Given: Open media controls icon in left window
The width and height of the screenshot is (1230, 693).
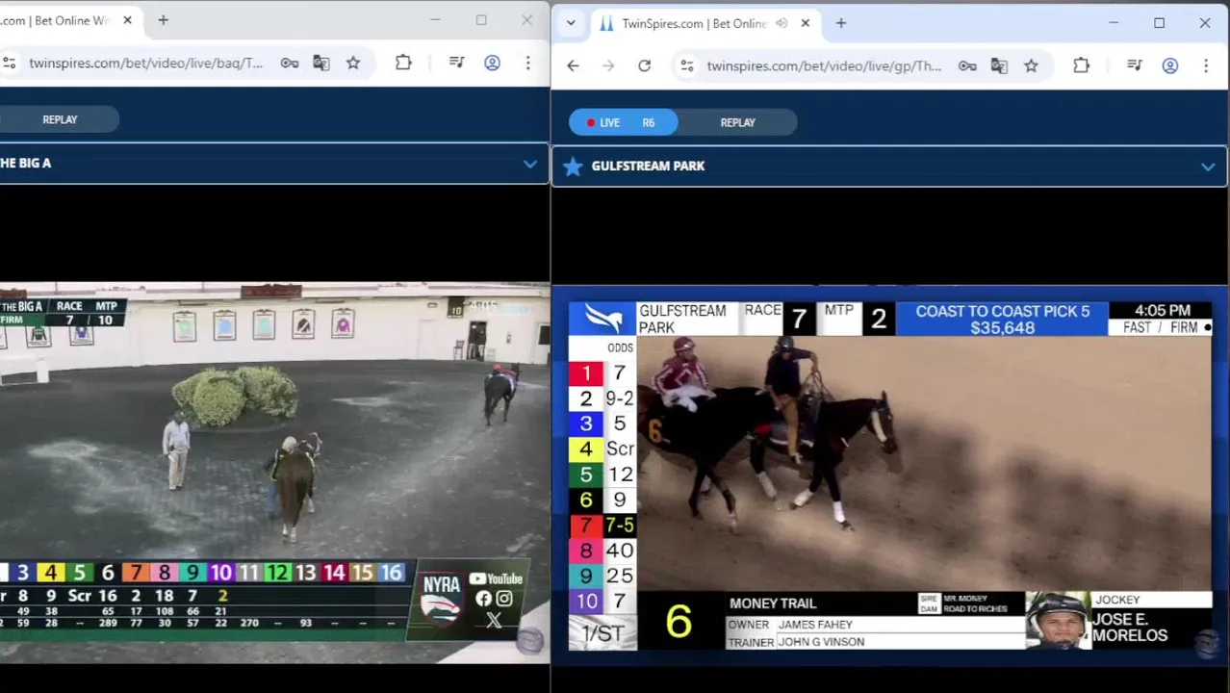Looking at the screenshot, I should (457, 63).
